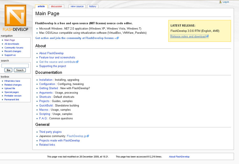Click the FlashDevelop logo image
Image resolution: width=239 pixels, height=164 pixels.
tap(15, 18)
